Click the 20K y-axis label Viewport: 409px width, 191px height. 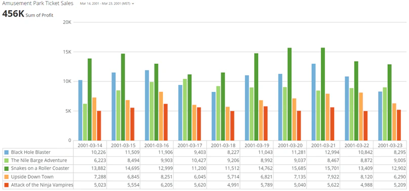click(x=67, y=22)
